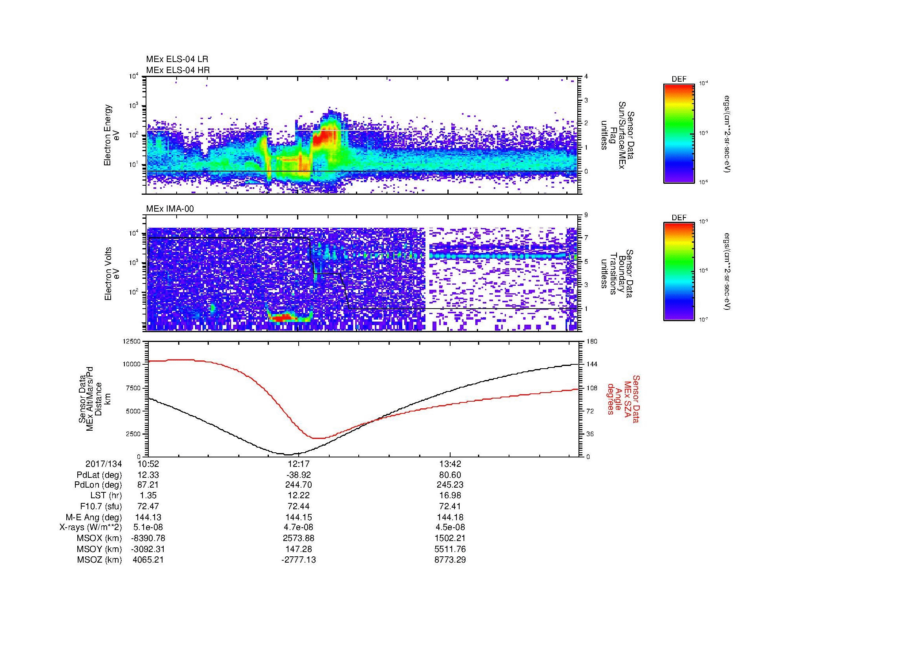Click the 180 tick on SZA axis
The image size is (918, 649).
(x=592, y=341)
